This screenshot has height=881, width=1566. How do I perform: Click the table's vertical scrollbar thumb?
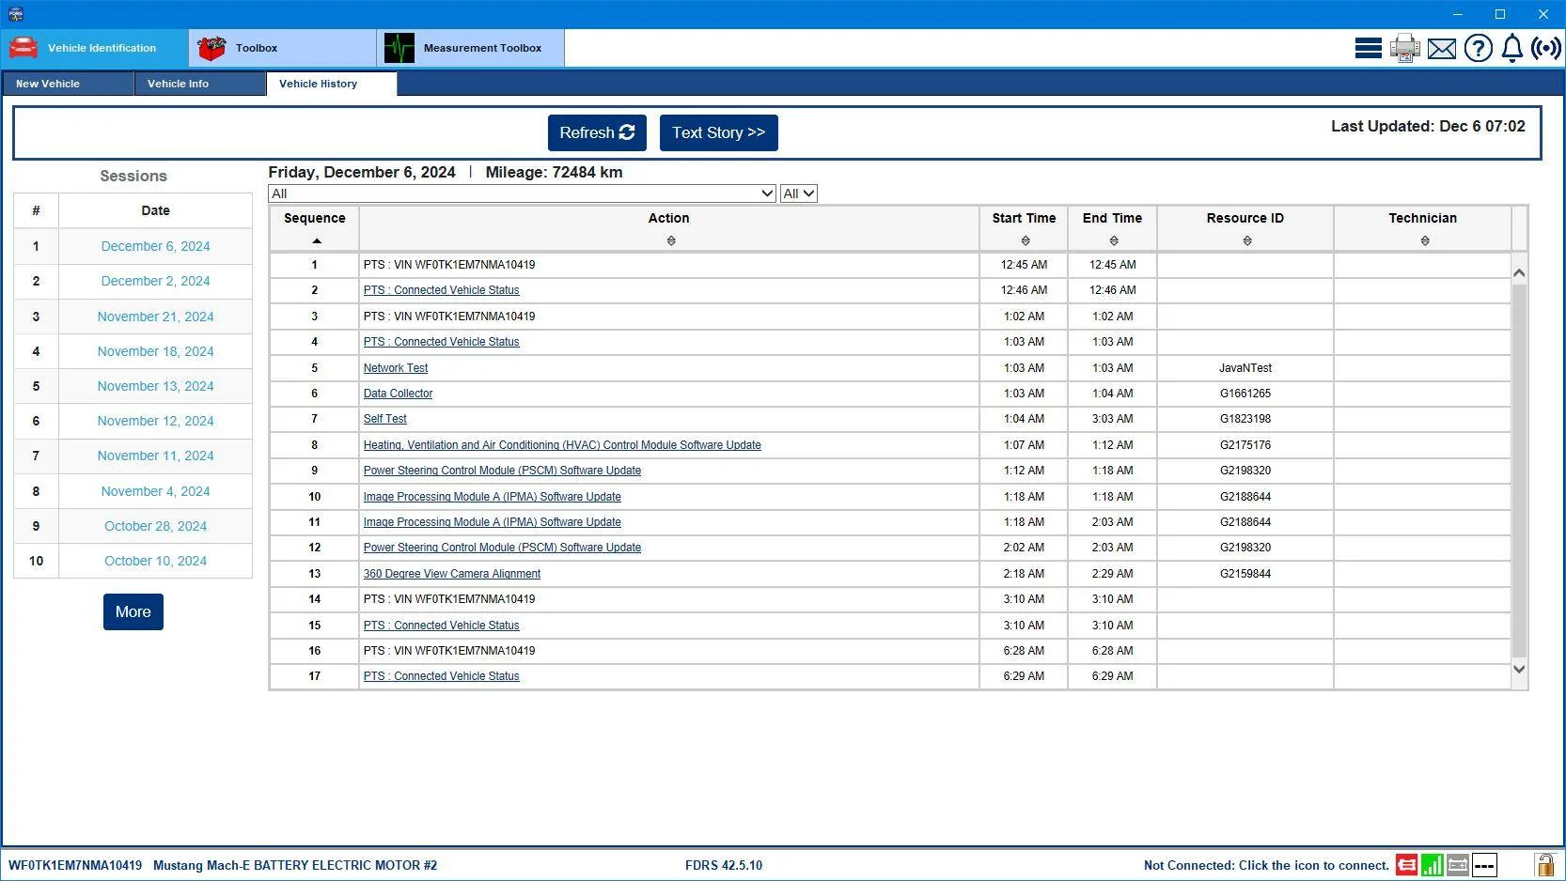pyautogui.click(x=1519, y=470)
